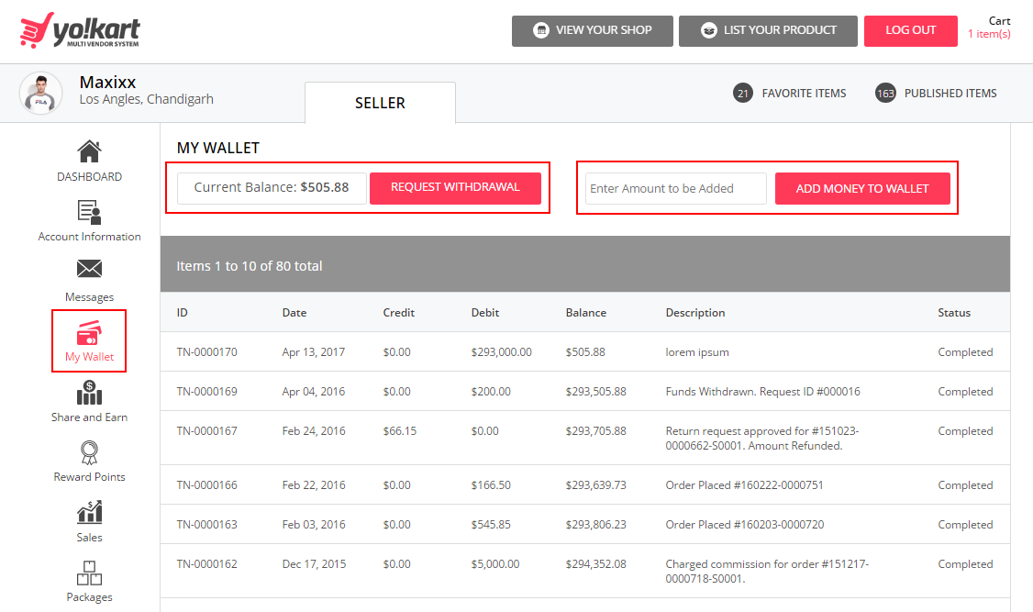Click ADD MONEY TO WALLET button
The height and width of the screenshot is (612, 1033).
[x=862, y=188]
